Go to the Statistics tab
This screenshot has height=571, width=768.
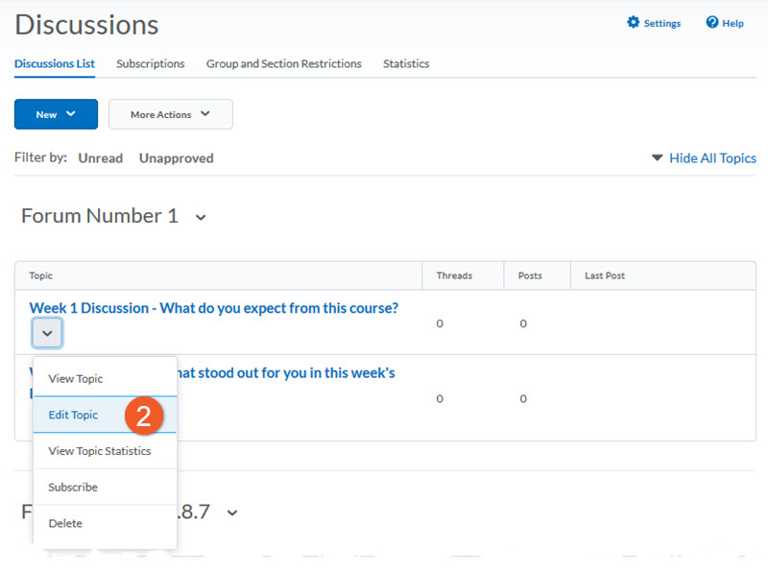point(405,64)
